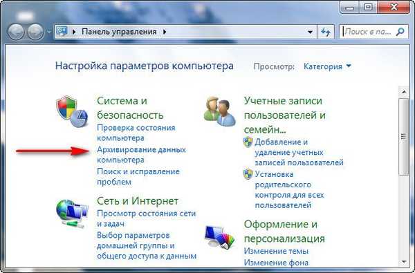The image size is (415, 273).
Task: Click the address bar refresh icon
Action: coord(326,32)
